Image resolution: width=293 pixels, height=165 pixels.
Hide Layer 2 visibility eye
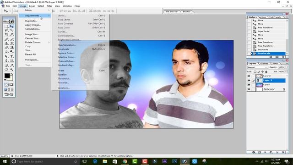click(249, 76)
